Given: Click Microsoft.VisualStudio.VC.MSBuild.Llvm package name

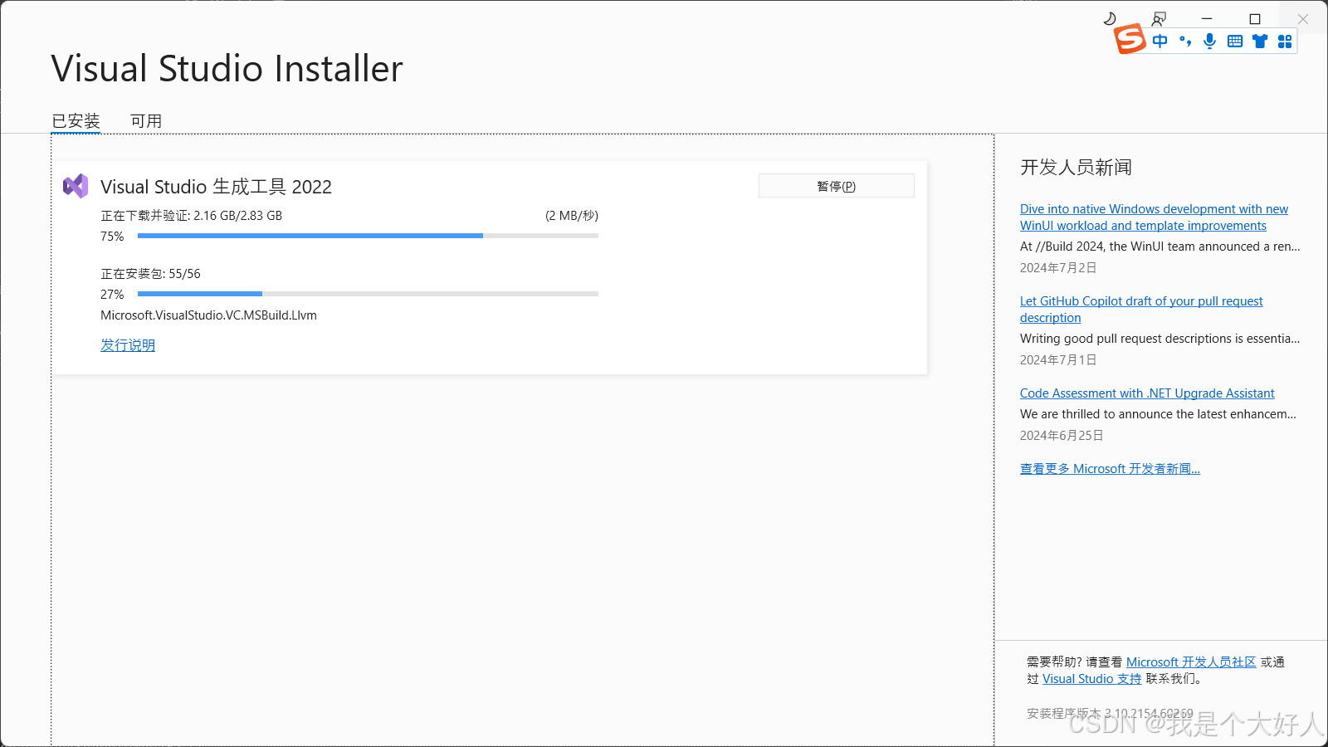Looking at the screenshot, I should click(x=208, y=315).
